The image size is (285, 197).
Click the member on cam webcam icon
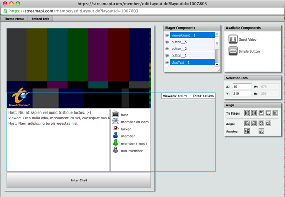(116, 121)
